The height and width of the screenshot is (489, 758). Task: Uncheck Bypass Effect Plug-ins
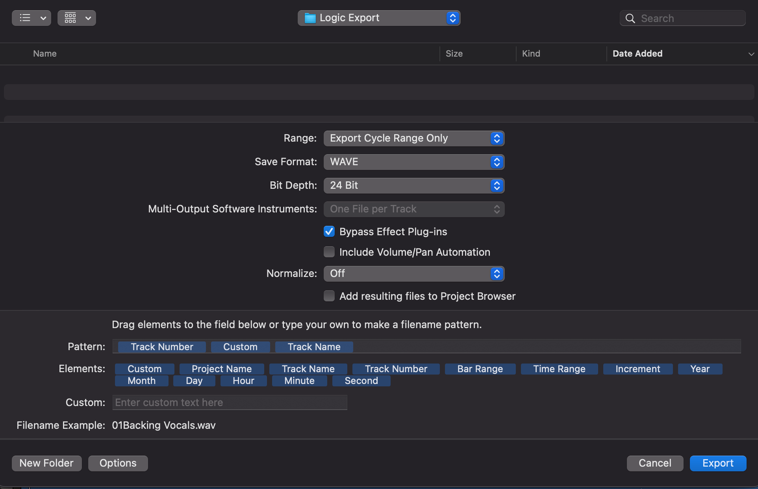pyautogui.click(x=329, y=231)
